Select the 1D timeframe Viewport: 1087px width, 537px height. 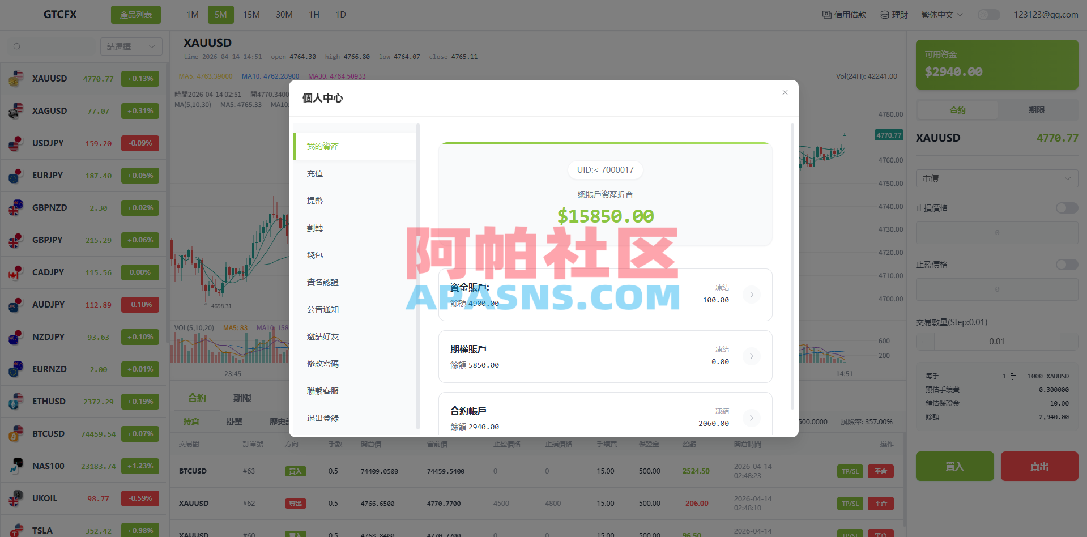click(340, 15)
